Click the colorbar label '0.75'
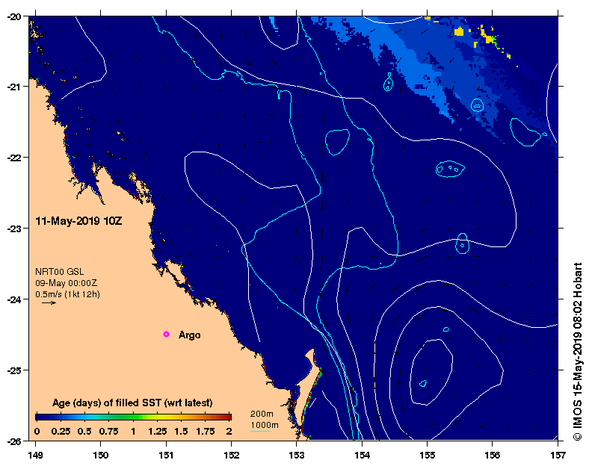 pyautogui.click(x=108, y=432)
